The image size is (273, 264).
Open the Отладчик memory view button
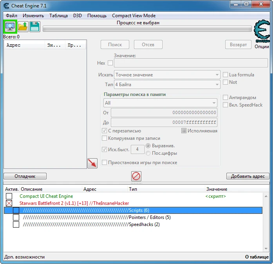[x=25, y=176]
